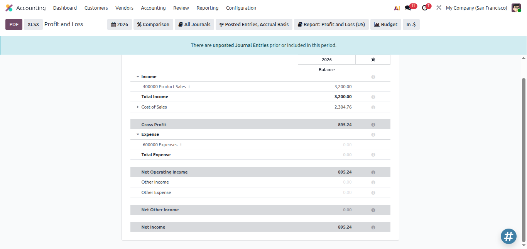Open the activities clock icon
The width and height of the screenshot is (527, 249).
(425, 8)
